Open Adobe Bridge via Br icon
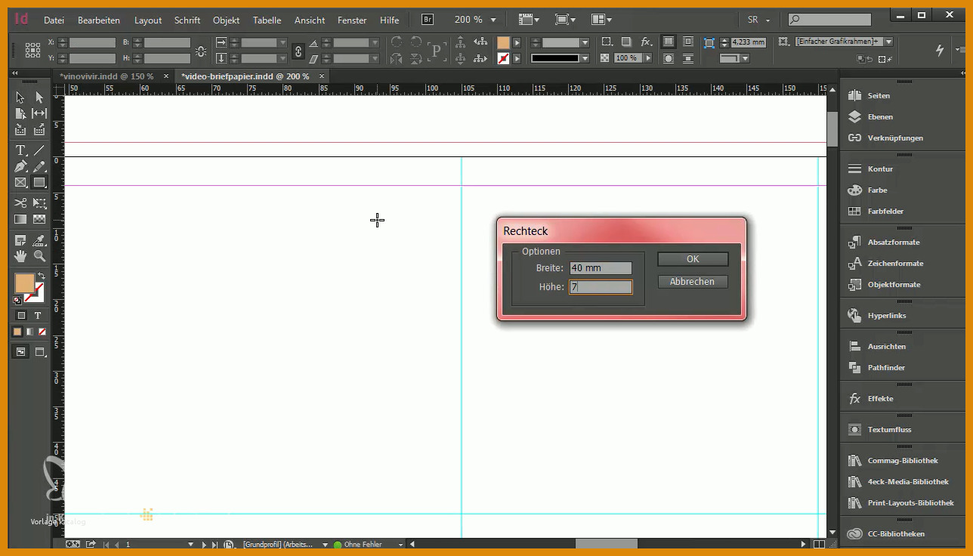Image resolution: width=973 pixels, height=556 pixels. point(428,20)
